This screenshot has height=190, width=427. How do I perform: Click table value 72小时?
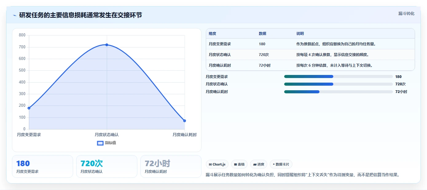265,65
